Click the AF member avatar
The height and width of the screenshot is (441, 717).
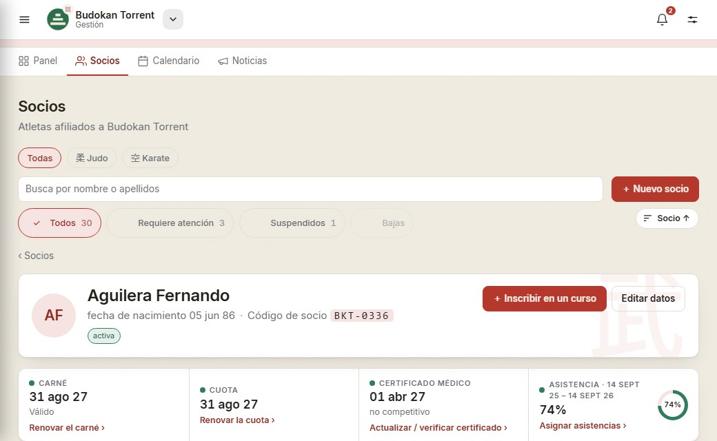tap(54, 316)
